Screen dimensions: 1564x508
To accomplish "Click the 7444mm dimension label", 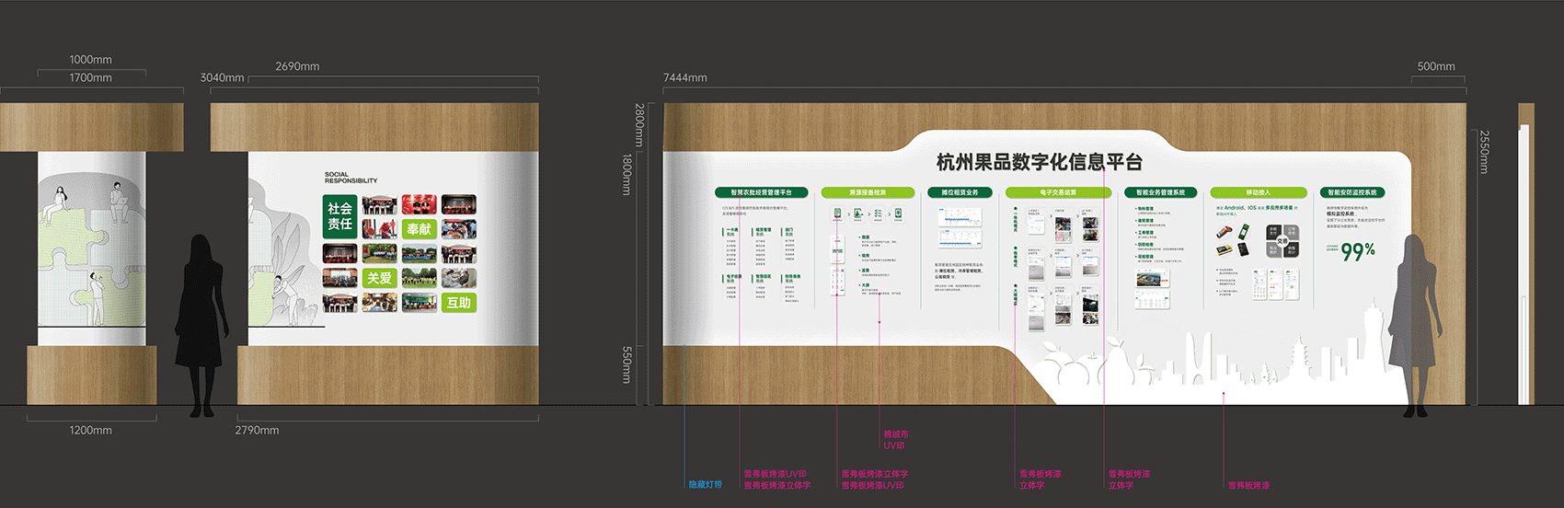I will click(685, 78).
